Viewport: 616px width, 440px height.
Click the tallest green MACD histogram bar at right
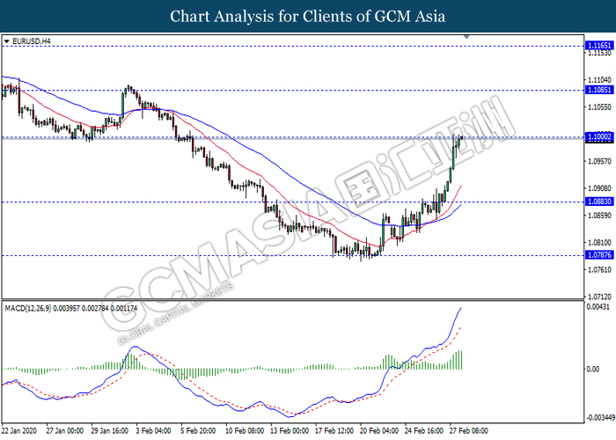pos(462,360)
